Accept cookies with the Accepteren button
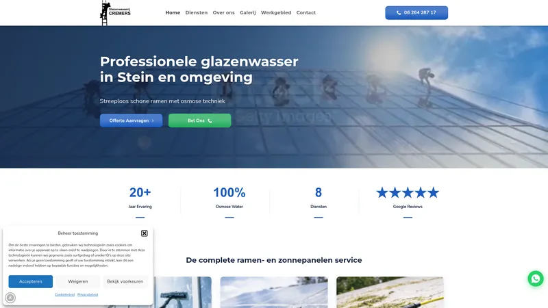 [31, 281]
